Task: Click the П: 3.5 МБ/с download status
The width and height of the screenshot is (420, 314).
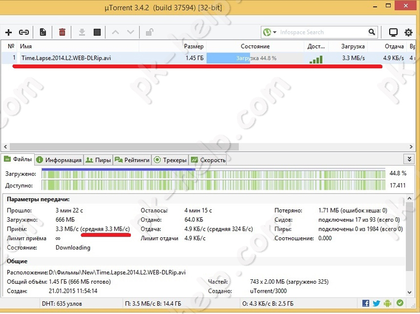Action: (153, 303)
